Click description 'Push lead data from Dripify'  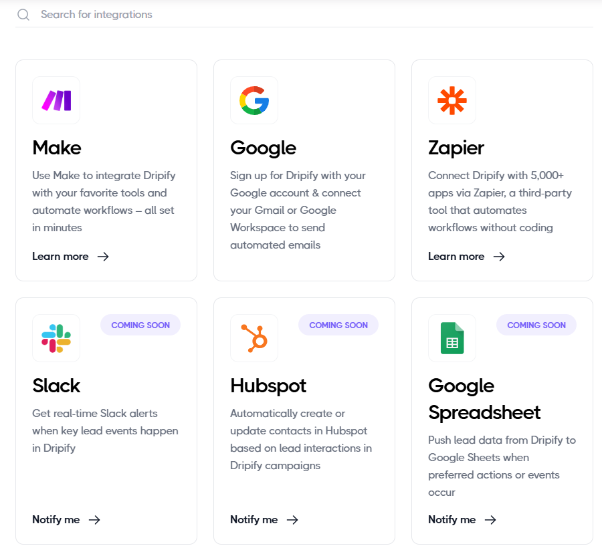pos(502,466)
